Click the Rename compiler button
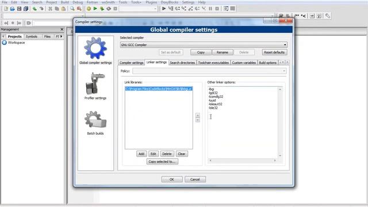Viewport: 368px width, 207px height. 223,52
